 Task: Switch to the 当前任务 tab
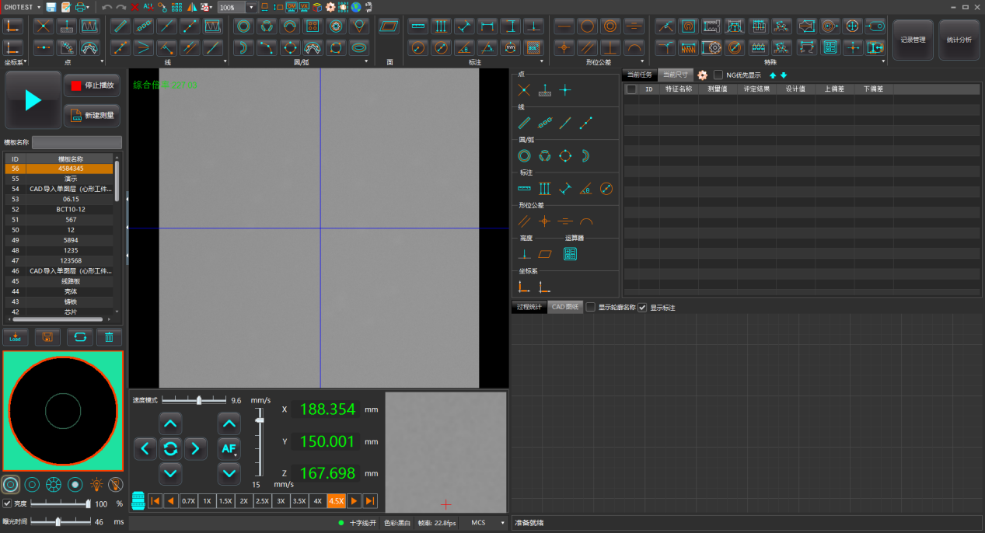[639, 75]
